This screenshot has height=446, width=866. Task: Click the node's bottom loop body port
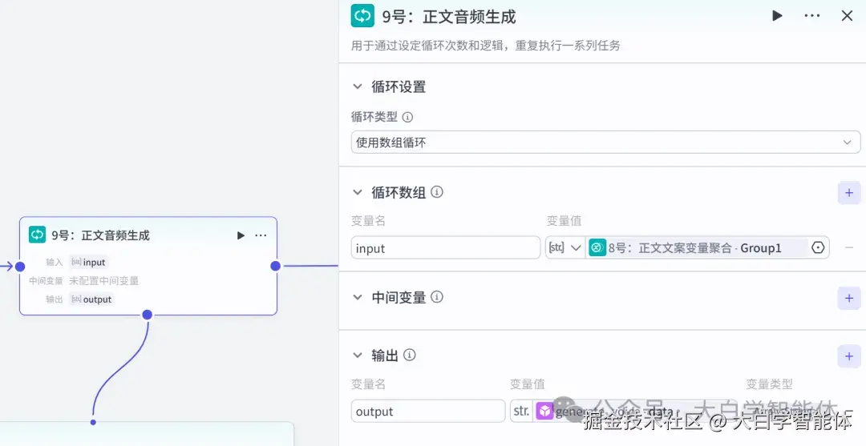coord(147,315)
